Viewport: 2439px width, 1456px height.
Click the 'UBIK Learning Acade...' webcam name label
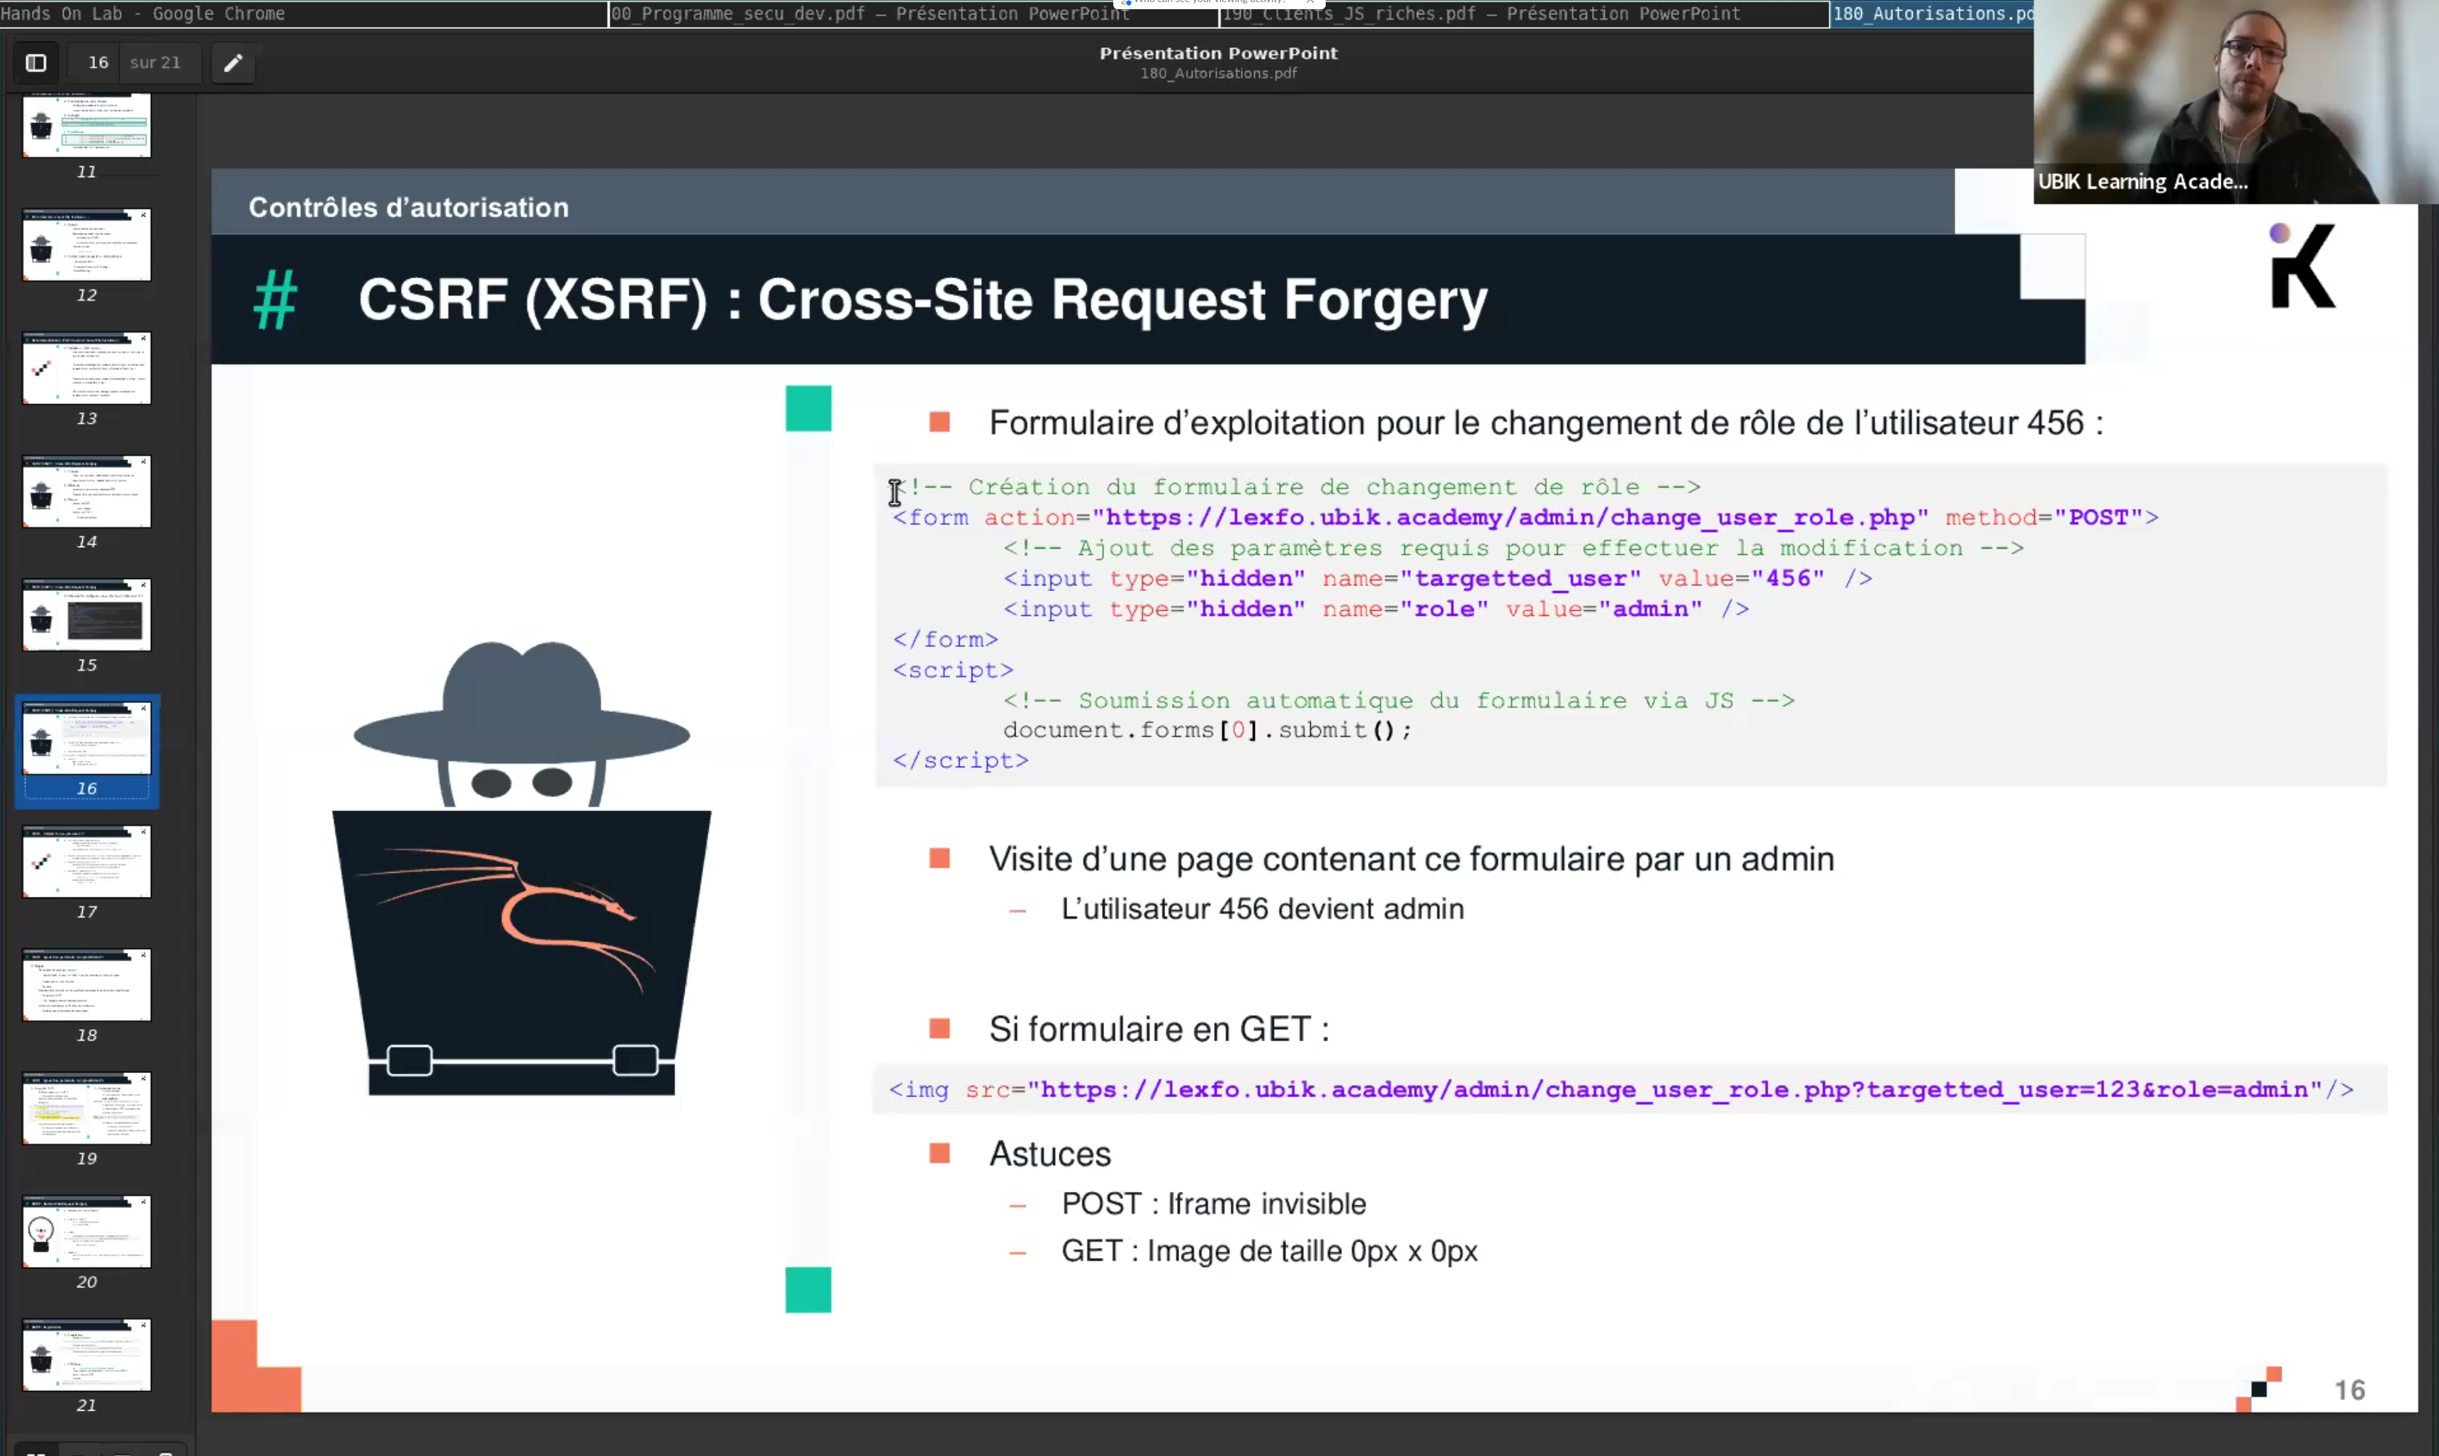(x=2142, y=181)
